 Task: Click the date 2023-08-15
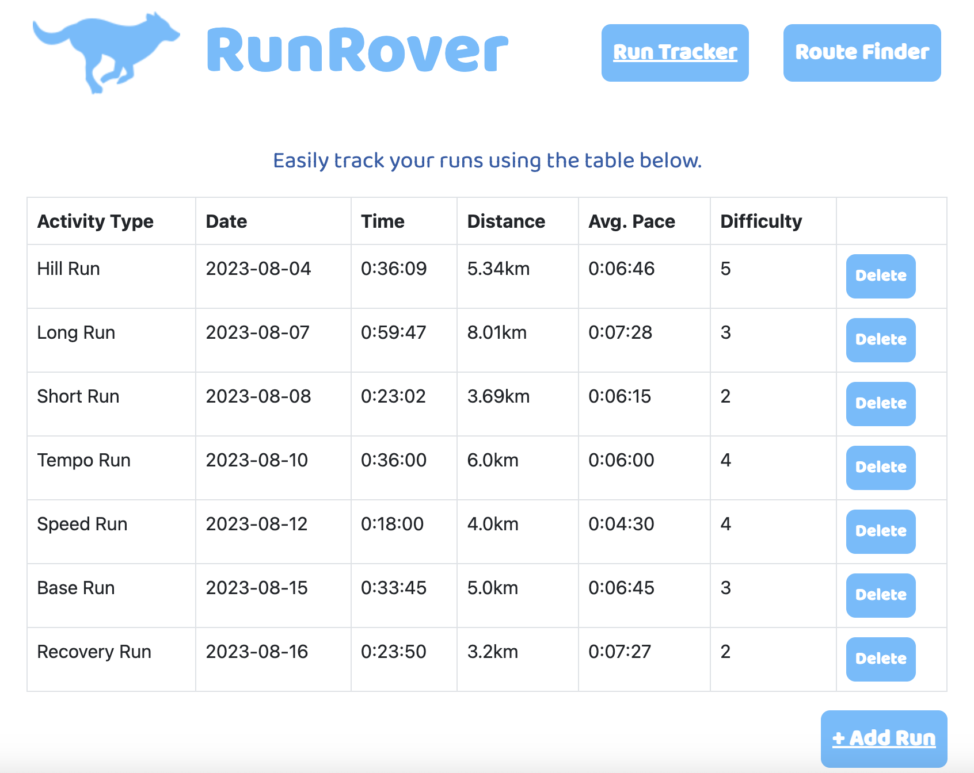click(x=257, y=588)
